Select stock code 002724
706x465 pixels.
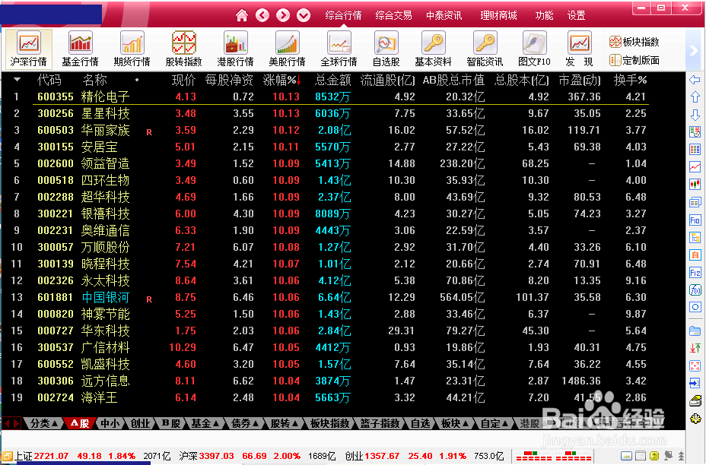tap(56, 397)
